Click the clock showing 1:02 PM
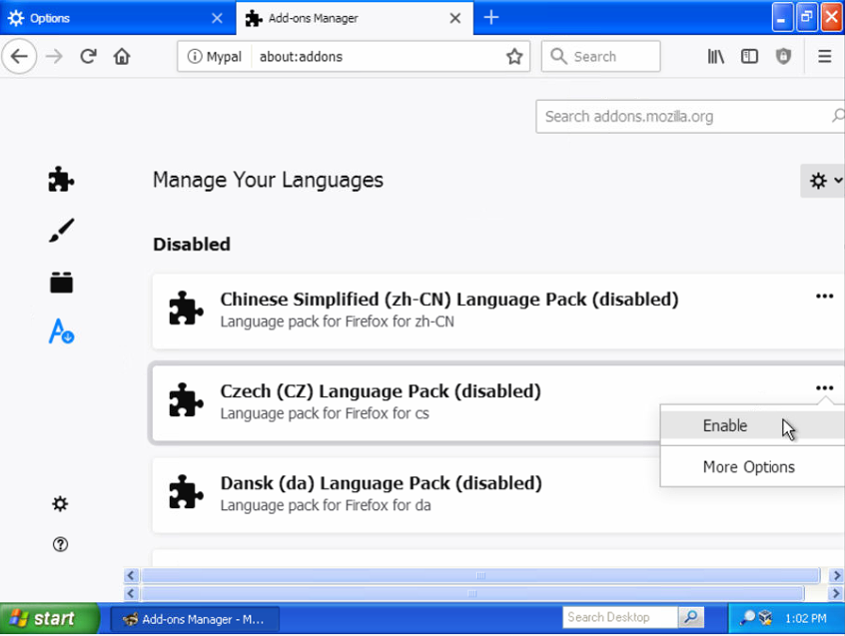 pos(806,618)
